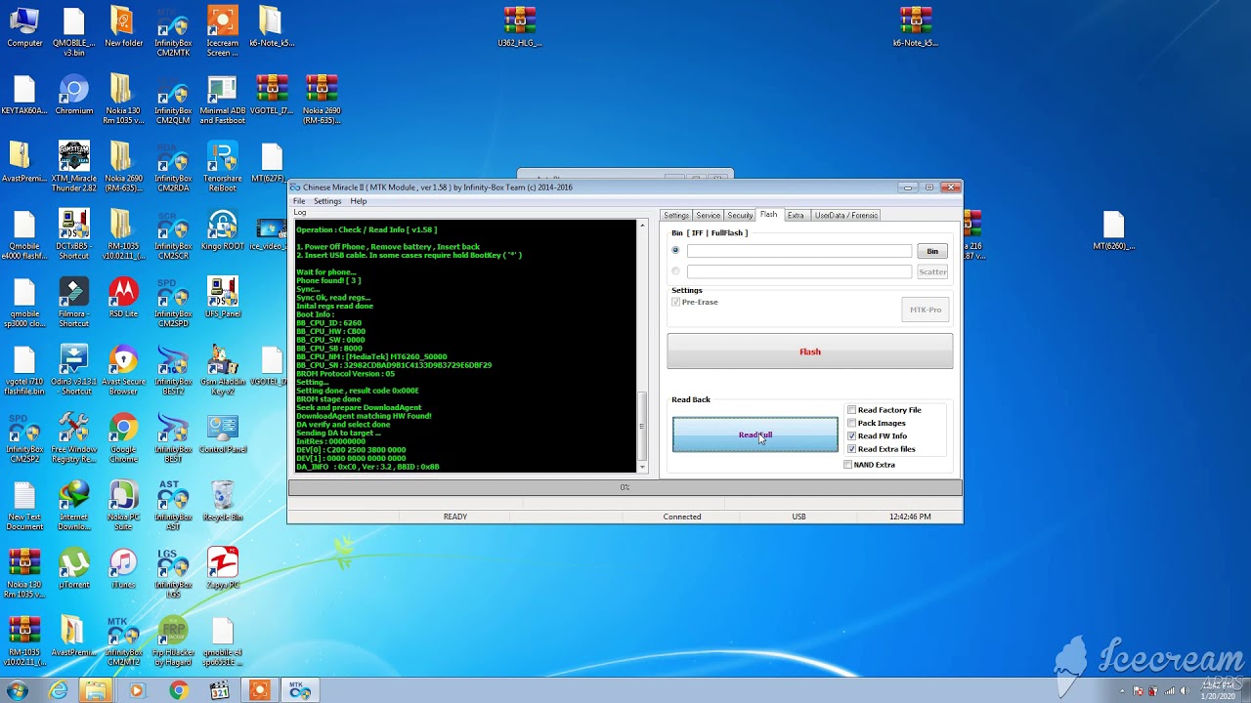Open Windows Explorer from the taskbar
Screen dimensions: 1251x703
click(96, 690)
